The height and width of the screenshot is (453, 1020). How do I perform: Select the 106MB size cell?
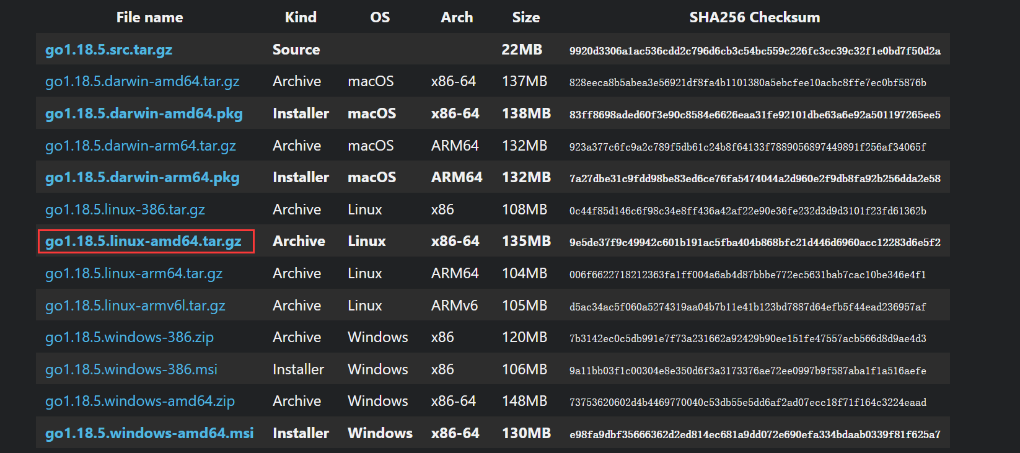click(x=524, y=369)
